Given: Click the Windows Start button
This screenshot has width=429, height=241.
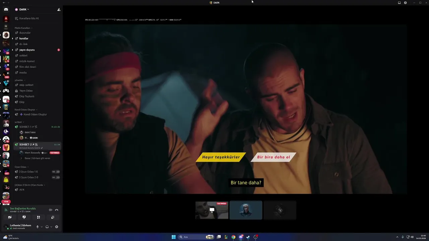Looking at the screenshot, I should 174,237.
